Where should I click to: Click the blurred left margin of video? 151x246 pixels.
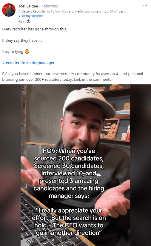pos(10,165)
